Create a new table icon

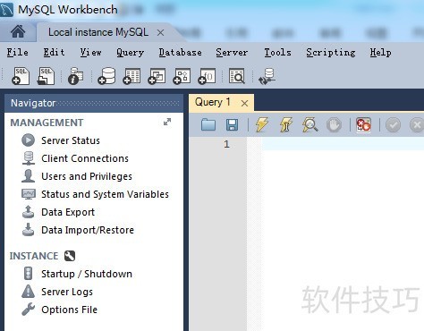tap(131, 76)
